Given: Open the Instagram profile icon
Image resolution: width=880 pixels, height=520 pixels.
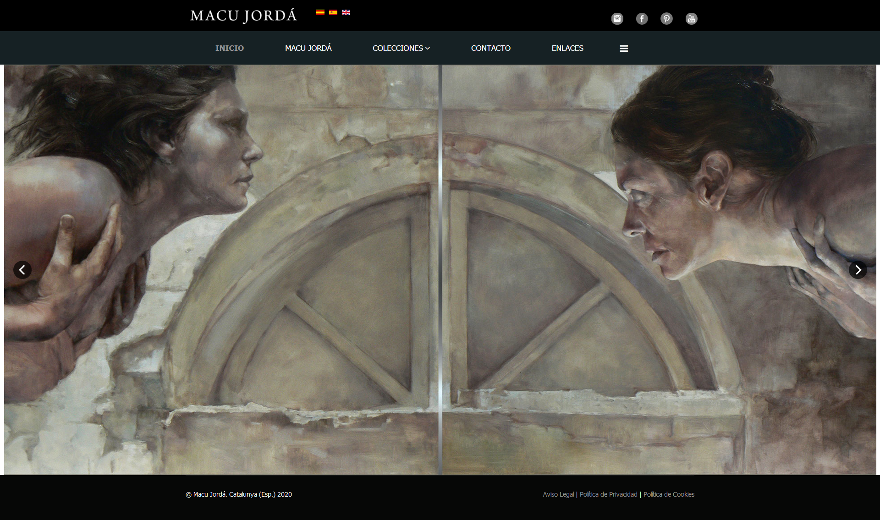Looking at the screenshot, I should pos(617,19).
